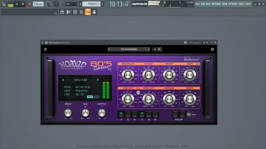This screenshot has width=266, height=149.
Task: Click the plugin title bar preset grid icon
Action: tap(185, 43)
